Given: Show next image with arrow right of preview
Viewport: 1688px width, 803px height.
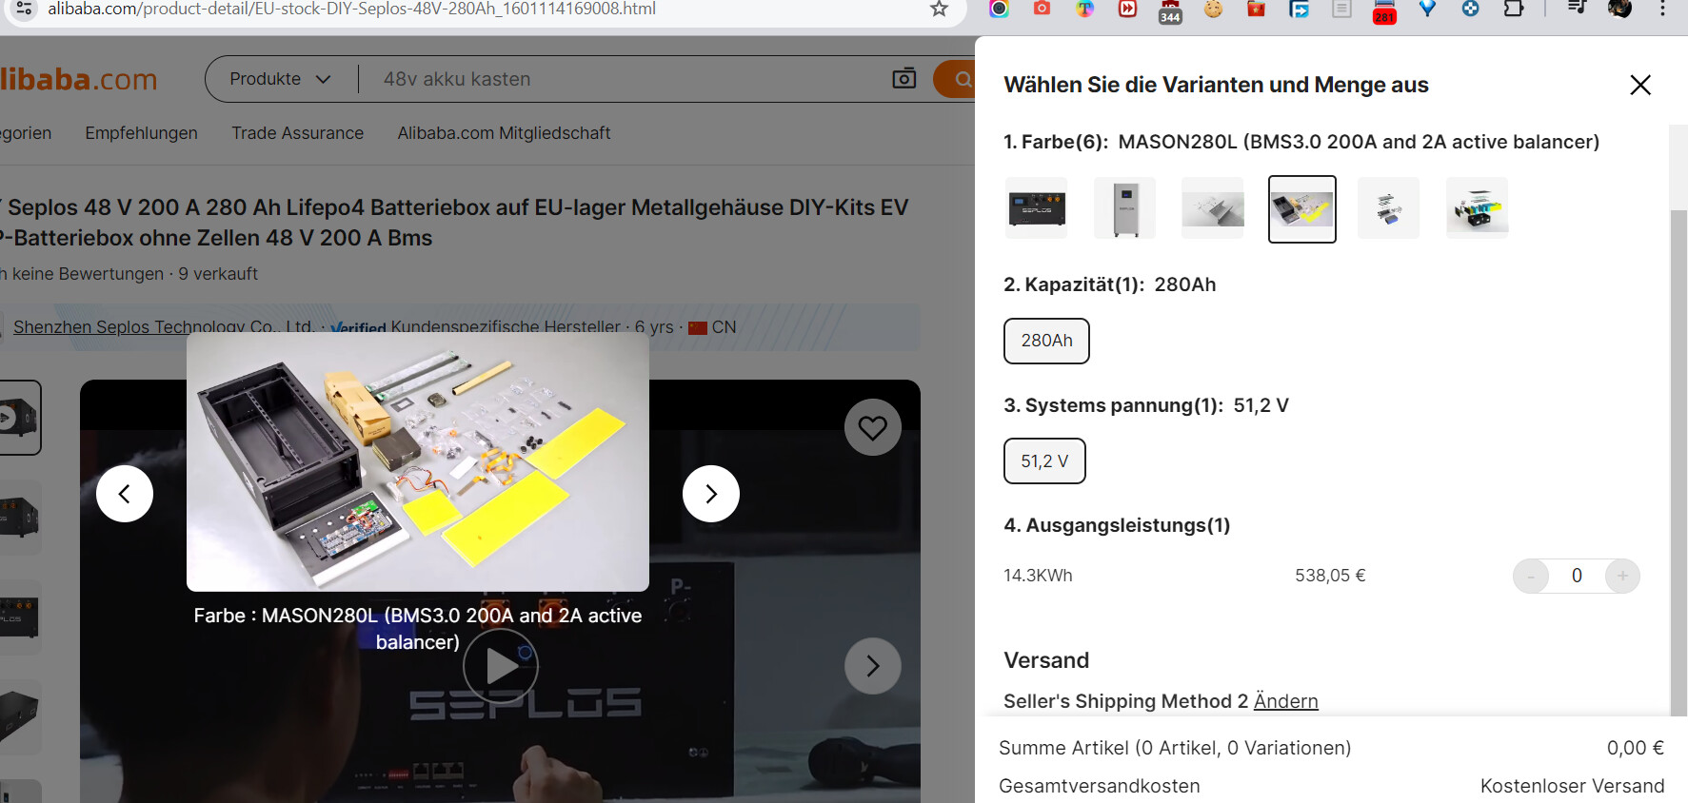Looking at the screenshot, I should coord(711,494).
